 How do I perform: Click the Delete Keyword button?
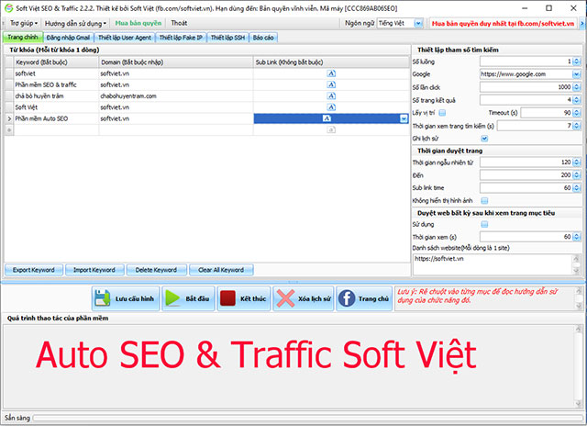pyautogui.click(x=157, y=270)
